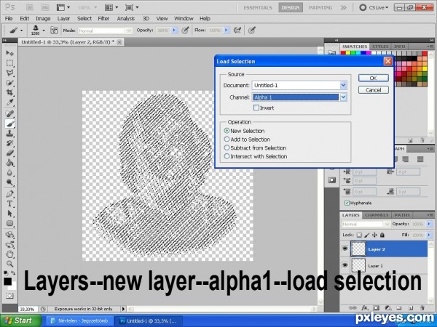Switch to the Paths tab
The image size is (437, 327).
[402, 215]
